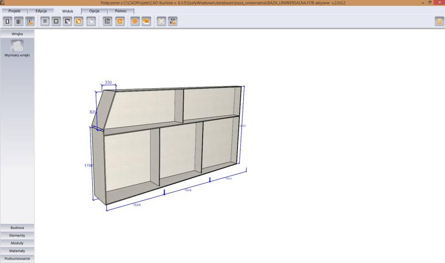Click the pencil edit view icon
This screenshot has width=445, height=263.
pos(67,21)
